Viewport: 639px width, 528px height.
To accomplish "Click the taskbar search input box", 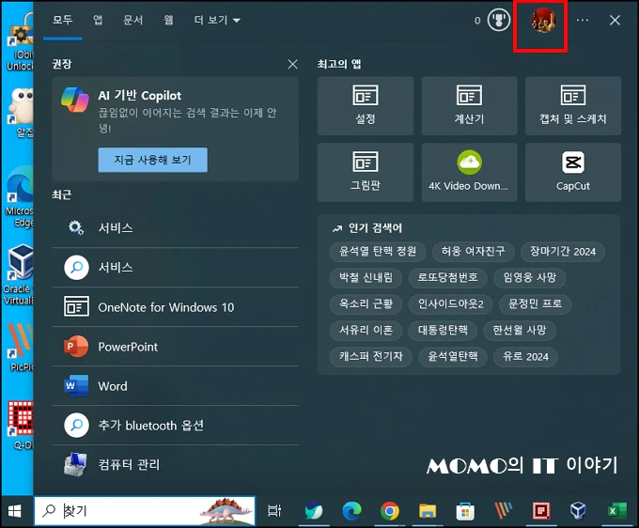I will pyautogui.click(x=145, y=510).
